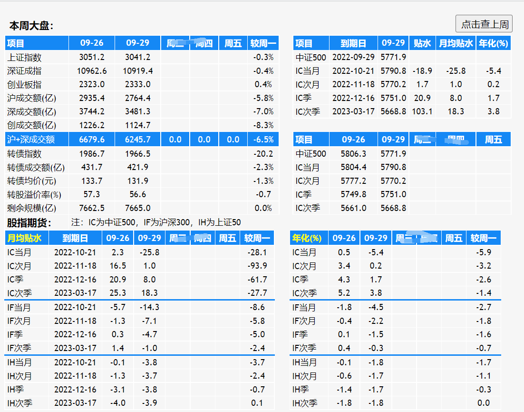This screenshot has height=412, width=524.
Task: Click the -3.1 value for IH季
Action: click(117, 390)
